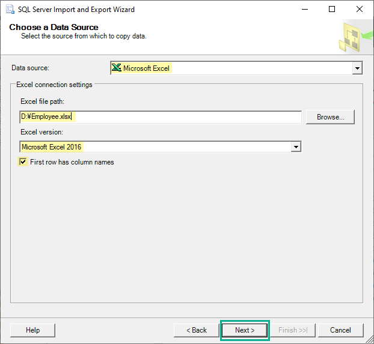Click the 'Excel file path:' label

click(43, 101)
